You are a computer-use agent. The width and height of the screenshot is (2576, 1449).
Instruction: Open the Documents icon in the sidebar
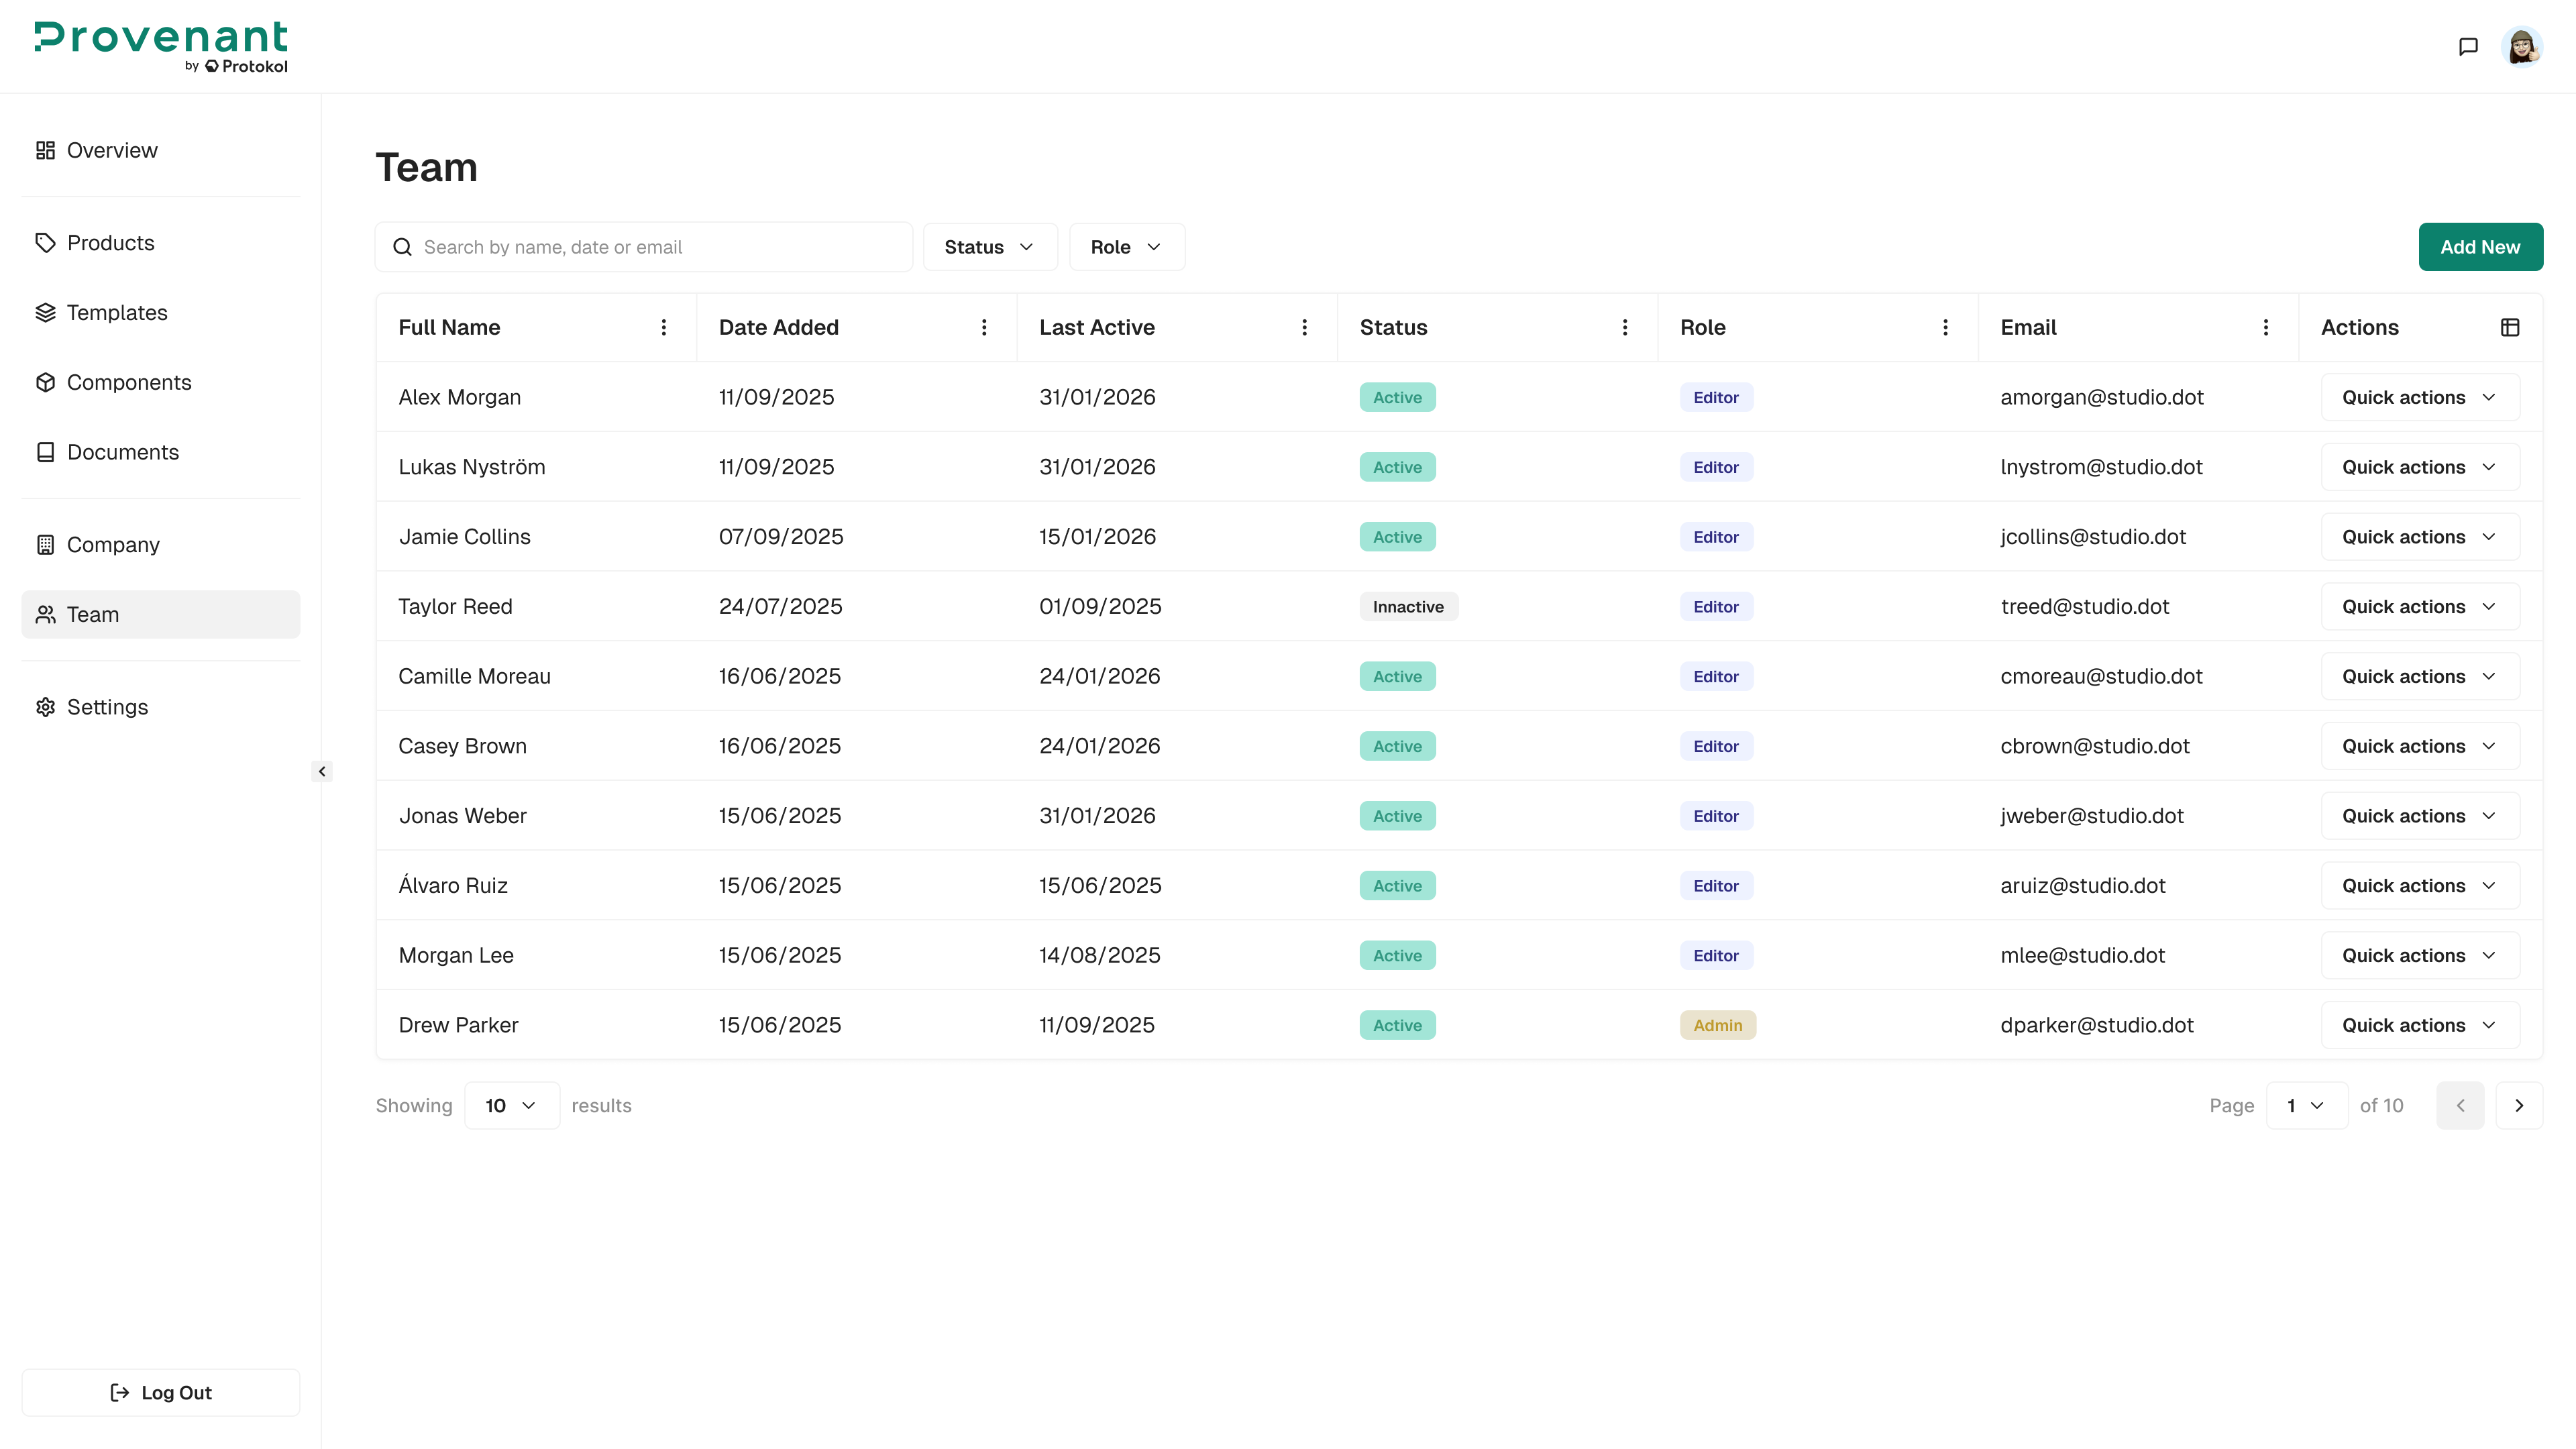click(46, 452)
